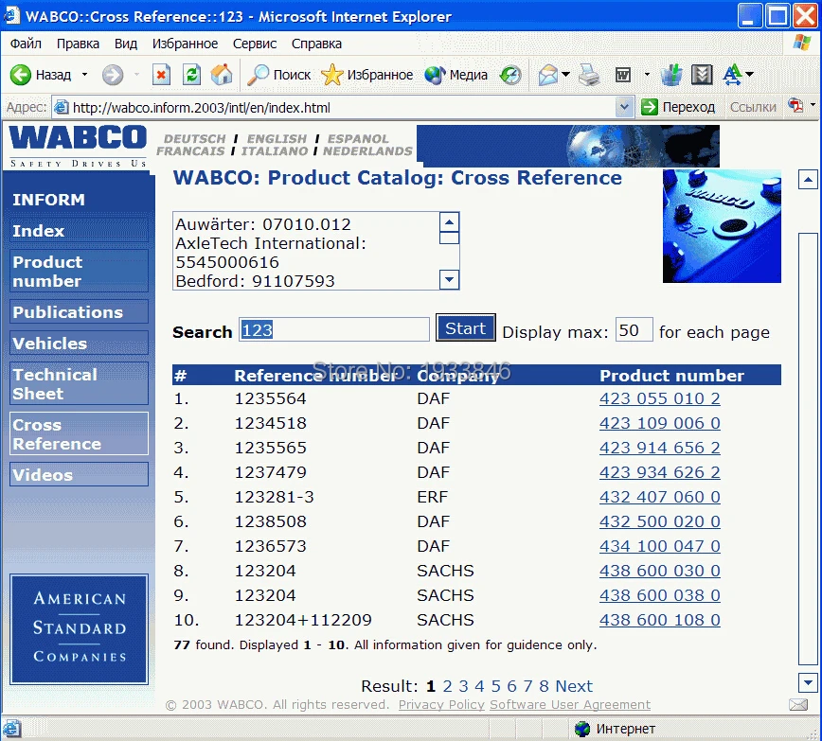Click the company list box down arrow
This screenshot has height=741, width=822.
(449, 280)
